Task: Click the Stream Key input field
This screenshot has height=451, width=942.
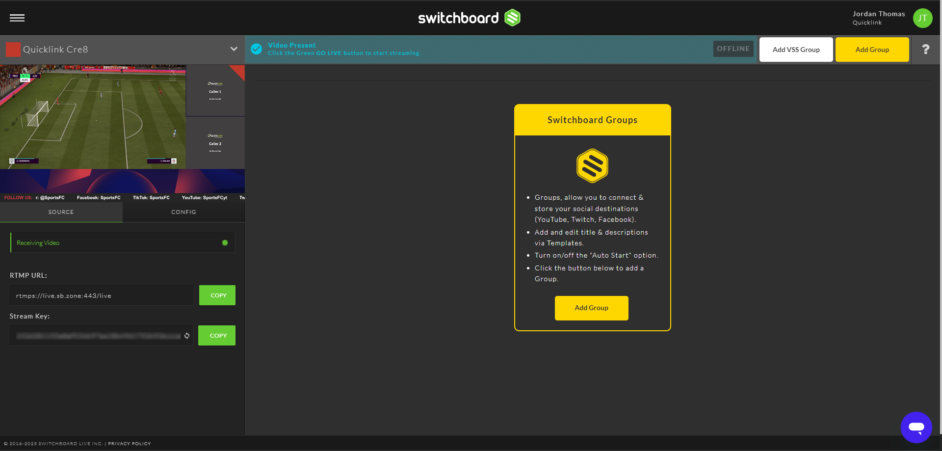Action: click(101, 336)
